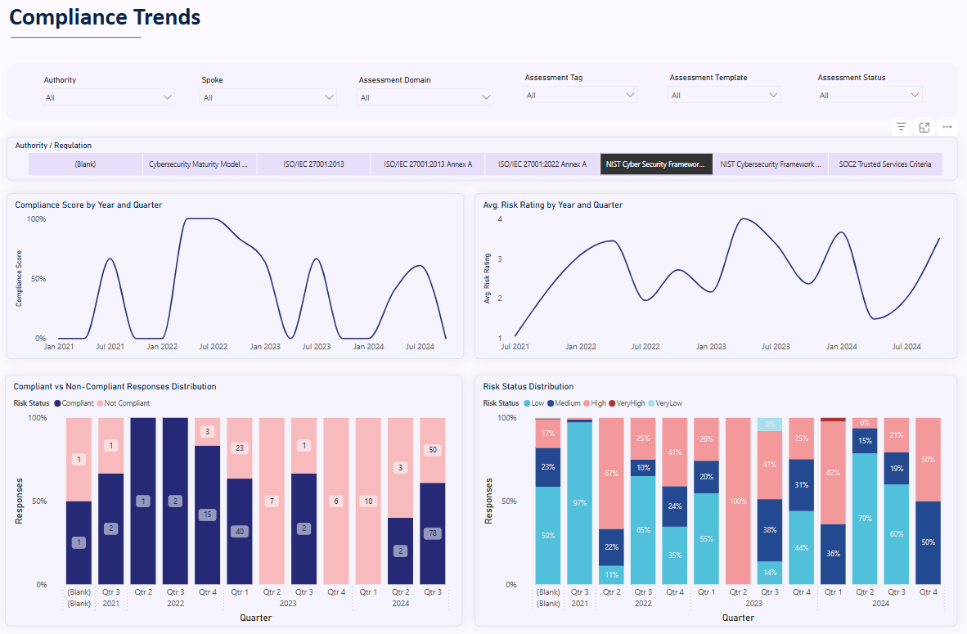This screenshot has height=634, width=967.
Task: Open the Assessment Tag dropdown
Action: pos(580,94)
